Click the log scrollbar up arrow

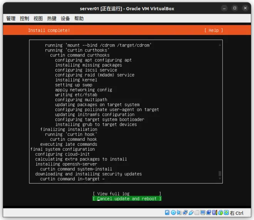pyautogui.click(x=220, y=45)
